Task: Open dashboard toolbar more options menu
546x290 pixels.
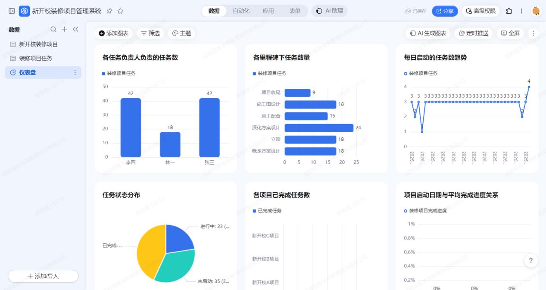Action: coord(533,33)
